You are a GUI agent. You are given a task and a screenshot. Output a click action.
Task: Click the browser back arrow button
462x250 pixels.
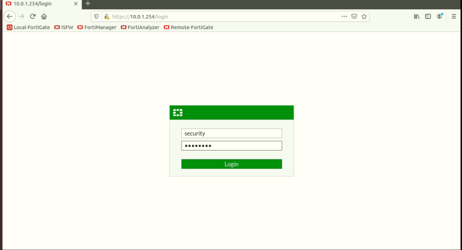coord(9,17)
